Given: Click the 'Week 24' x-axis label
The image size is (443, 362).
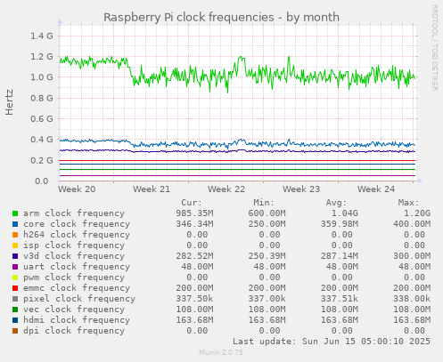Looking at the screenshot, I should coord(376,189).
